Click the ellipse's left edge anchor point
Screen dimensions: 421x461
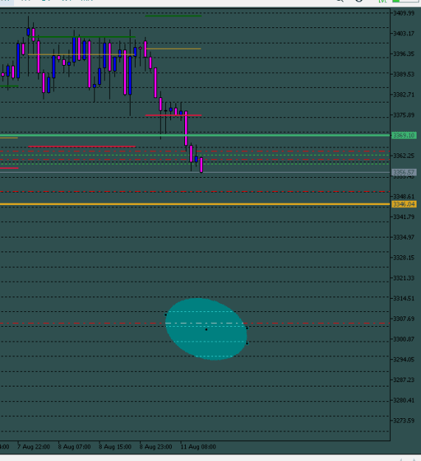[x=165, y=314]
